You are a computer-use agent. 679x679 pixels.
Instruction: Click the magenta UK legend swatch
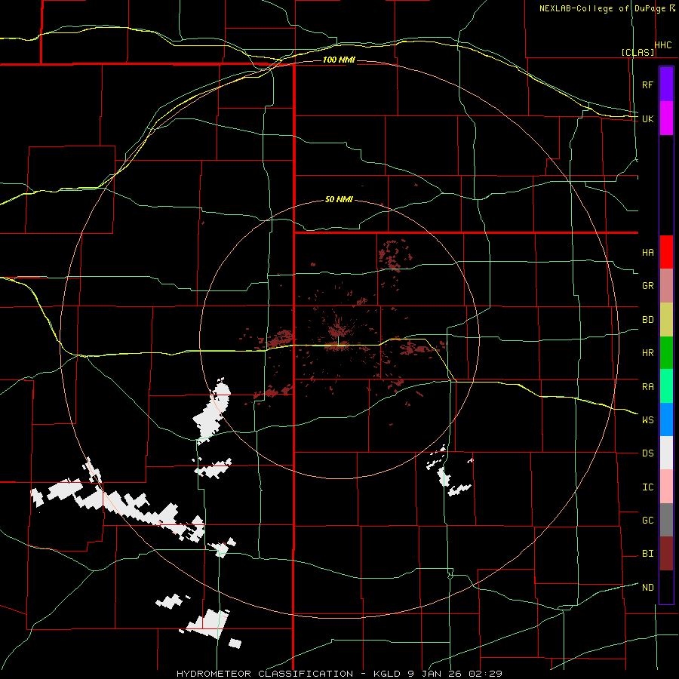(x=666, y=118)
